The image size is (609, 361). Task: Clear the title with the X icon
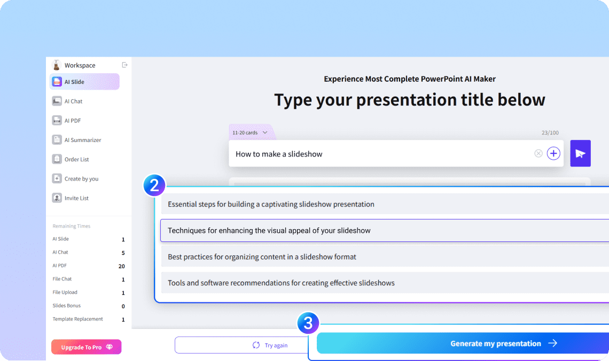point(538,154)
